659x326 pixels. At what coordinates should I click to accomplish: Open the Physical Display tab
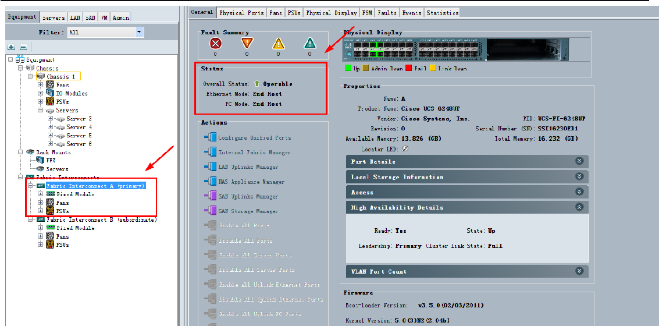click(x=332, y=13)
